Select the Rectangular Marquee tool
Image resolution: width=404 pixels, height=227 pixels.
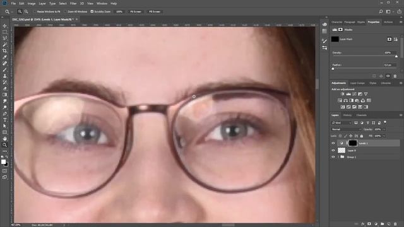[4, 32]
